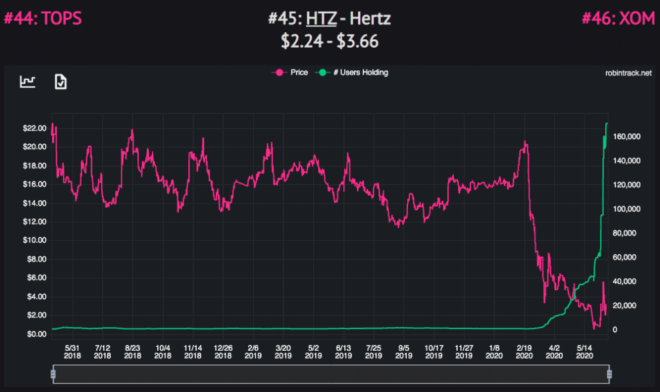
Task: Toggle both chart series using legend area
Action: (322, 72)
